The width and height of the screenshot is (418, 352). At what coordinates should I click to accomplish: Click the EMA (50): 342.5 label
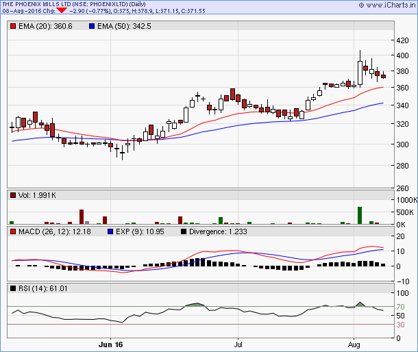pyautogui.click(x=124, y=27)
